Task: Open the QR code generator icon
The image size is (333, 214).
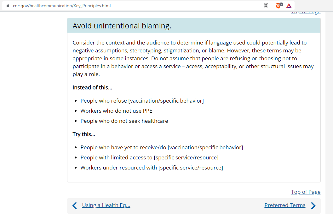Action: coord(266,6)
